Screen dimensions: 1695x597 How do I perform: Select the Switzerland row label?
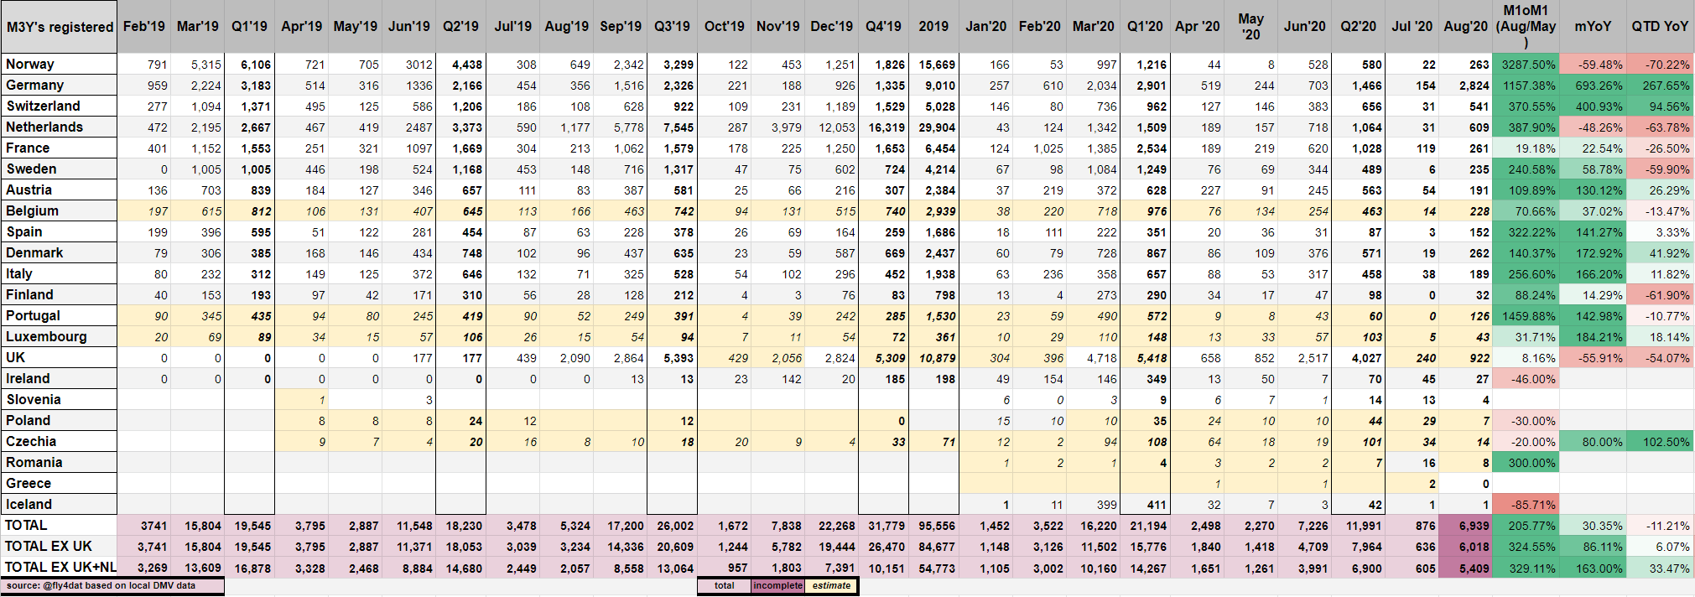point(59,106)
